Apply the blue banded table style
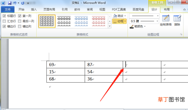 (81, 21)
